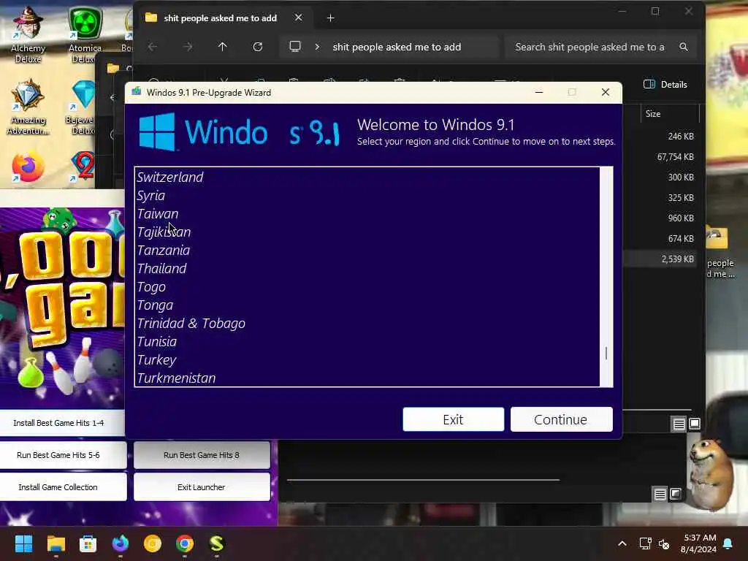The height and width of the screenshot is (561, 748).
Task: Open the yellow circle app in taskbar
Action: coord(153,543)
